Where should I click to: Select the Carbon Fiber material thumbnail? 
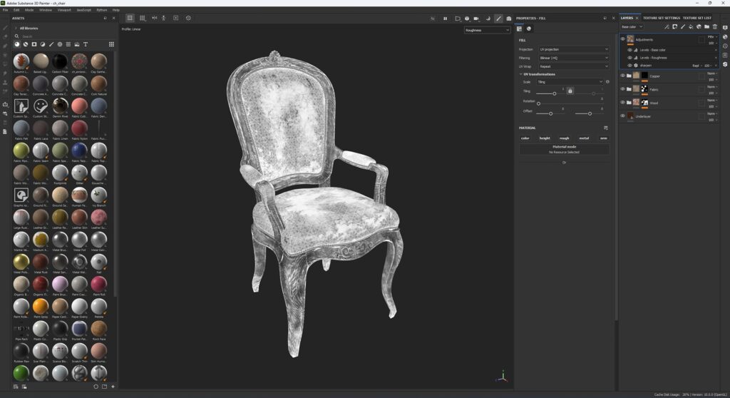pyautogui.click(x=60, y=61)
